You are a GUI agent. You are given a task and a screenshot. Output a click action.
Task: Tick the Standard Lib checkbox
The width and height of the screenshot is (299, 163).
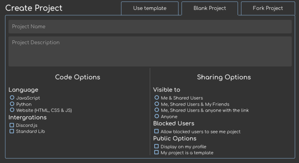point(12,131)
